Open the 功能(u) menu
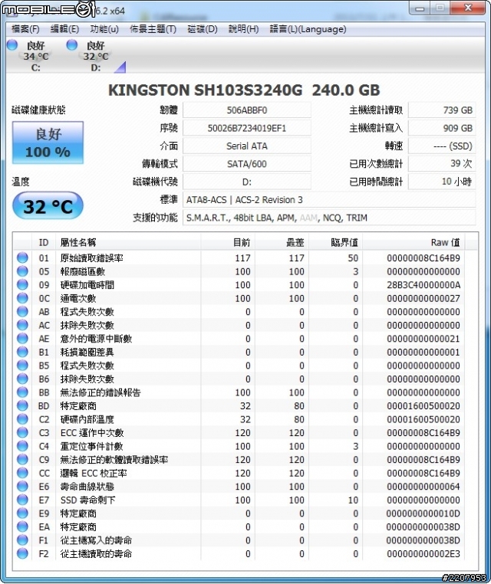 tap(104, 29)
